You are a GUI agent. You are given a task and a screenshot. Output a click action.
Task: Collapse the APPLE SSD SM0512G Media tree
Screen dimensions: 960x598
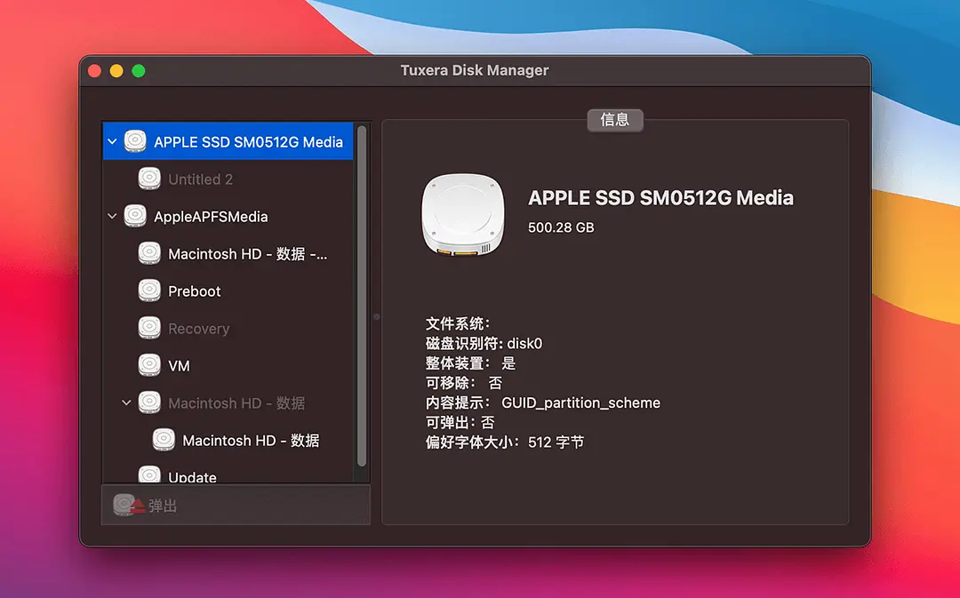coord(112,141)
